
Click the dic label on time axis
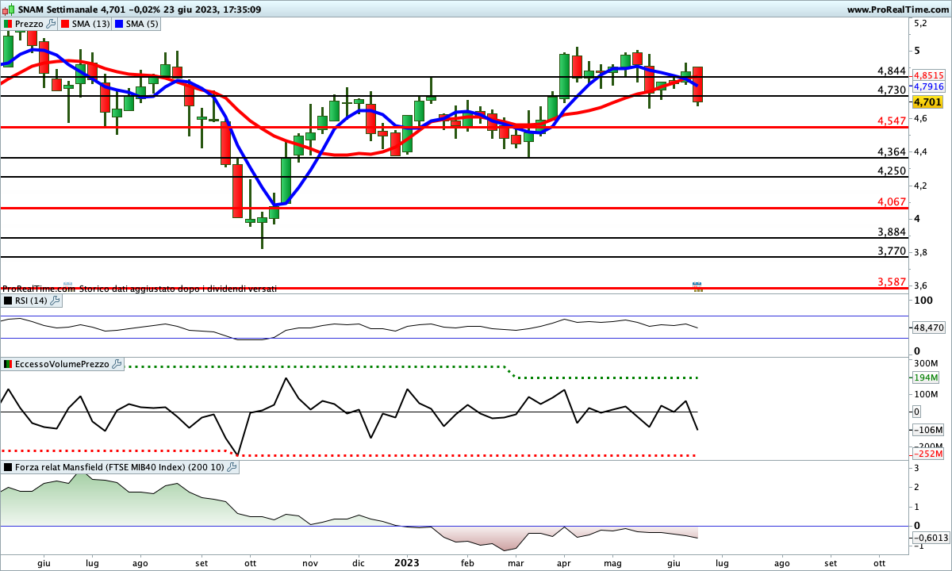click(358, 562)
